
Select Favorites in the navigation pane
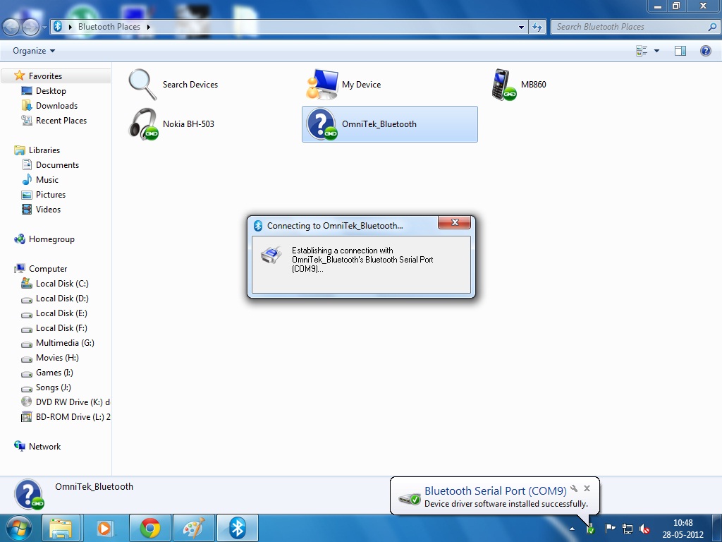(x=45, y=76)
